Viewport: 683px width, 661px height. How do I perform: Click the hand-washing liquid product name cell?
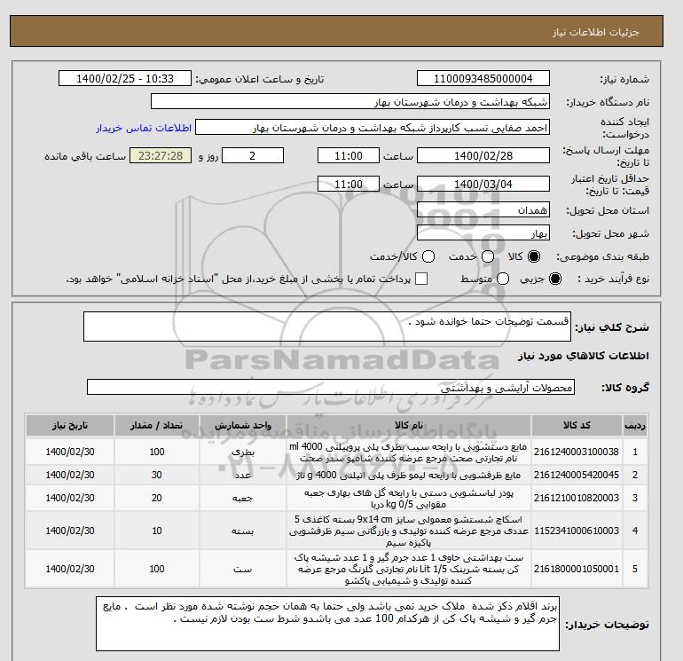409,452
